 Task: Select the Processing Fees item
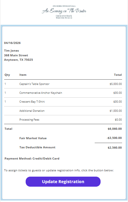[29, 120]
